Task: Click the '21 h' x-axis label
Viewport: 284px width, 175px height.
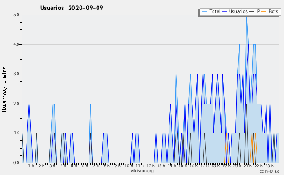Action: [x=248, y=166]
